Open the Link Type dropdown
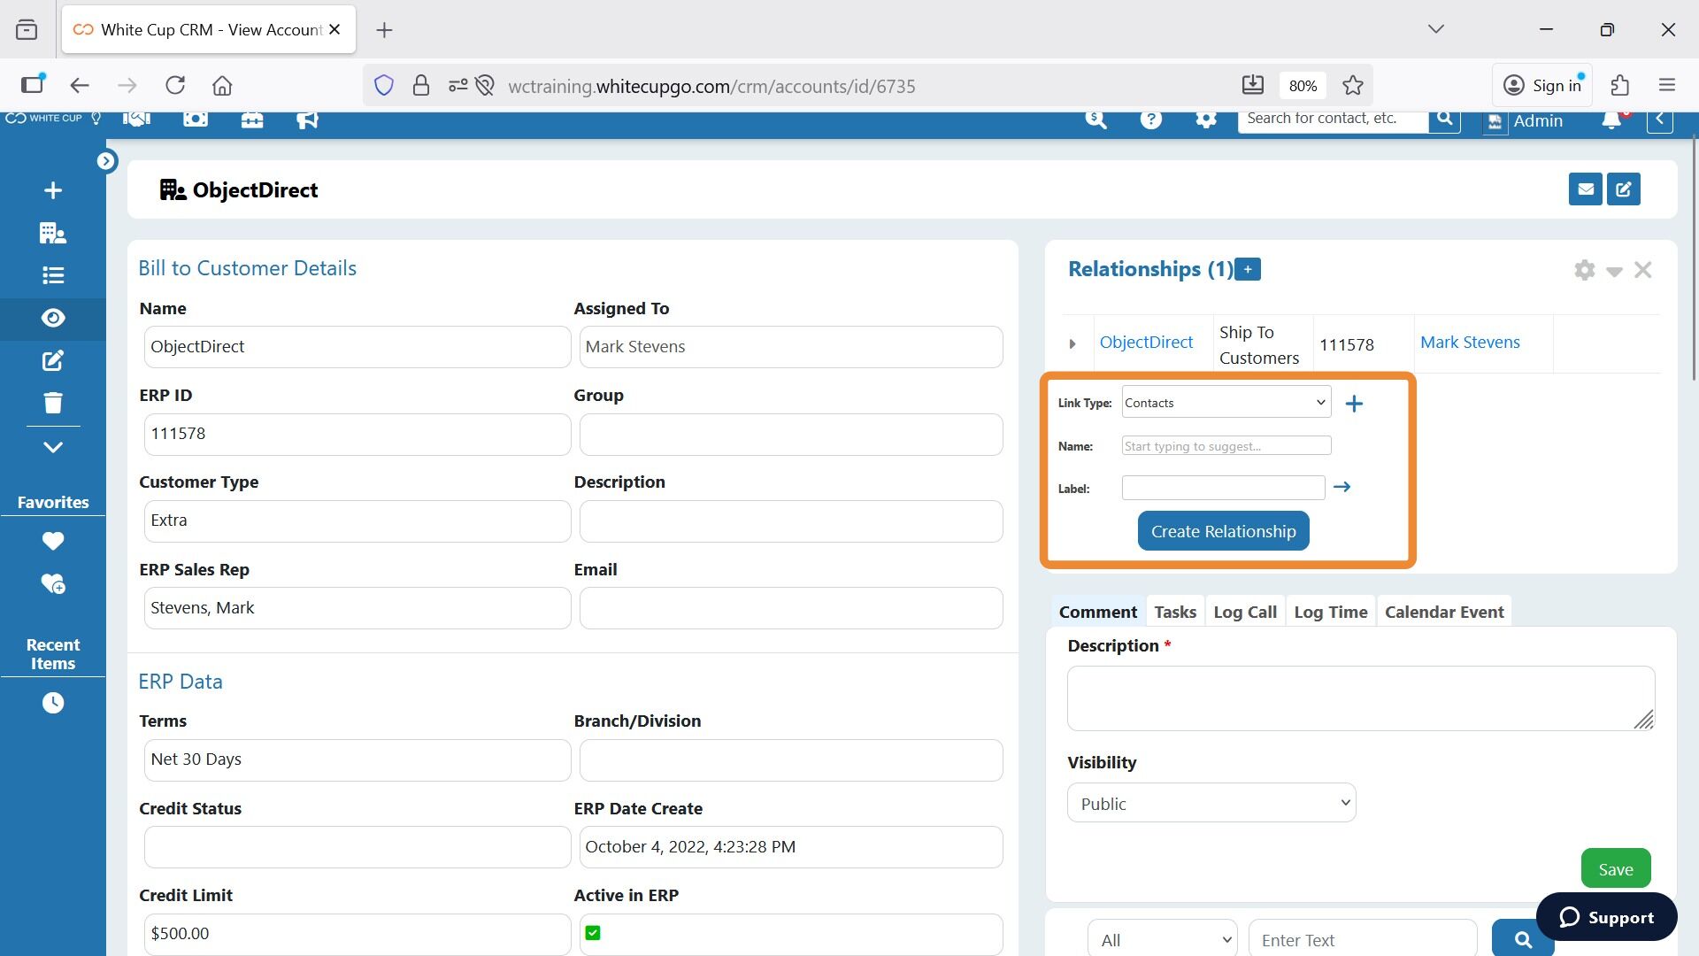Image resolution: width=1699 pixels, height=956 pixels. (x=1226, y=402)
